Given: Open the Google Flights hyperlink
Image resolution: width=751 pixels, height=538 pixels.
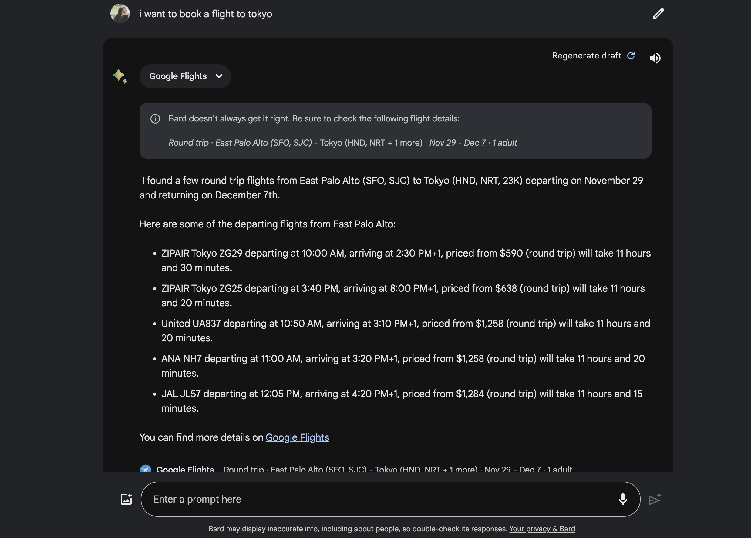Looking at the screenshot, I should [297, 437].
